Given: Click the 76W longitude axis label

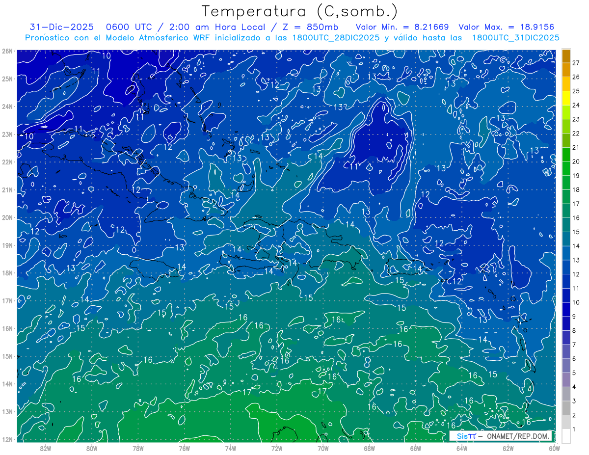Looking at the screenshot, I should 184,448.
